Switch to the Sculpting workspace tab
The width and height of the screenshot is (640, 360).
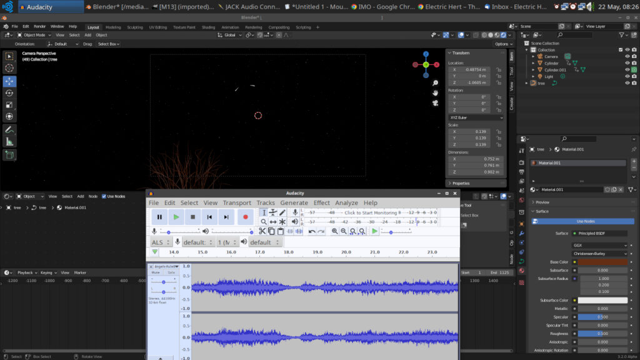[x=135, y=27]
